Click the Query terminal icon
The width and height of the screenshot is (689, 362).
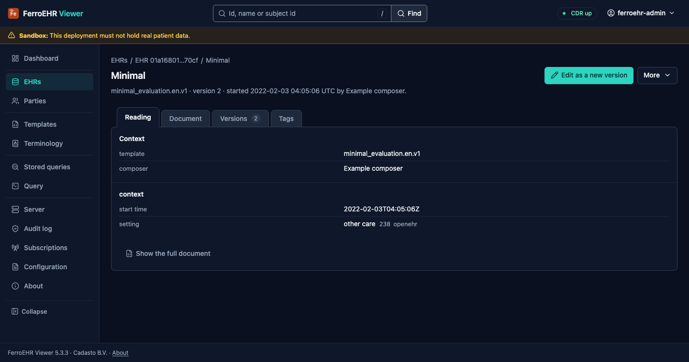pos(15,186)
